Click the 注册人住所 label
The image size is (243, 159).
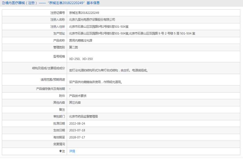58,27
